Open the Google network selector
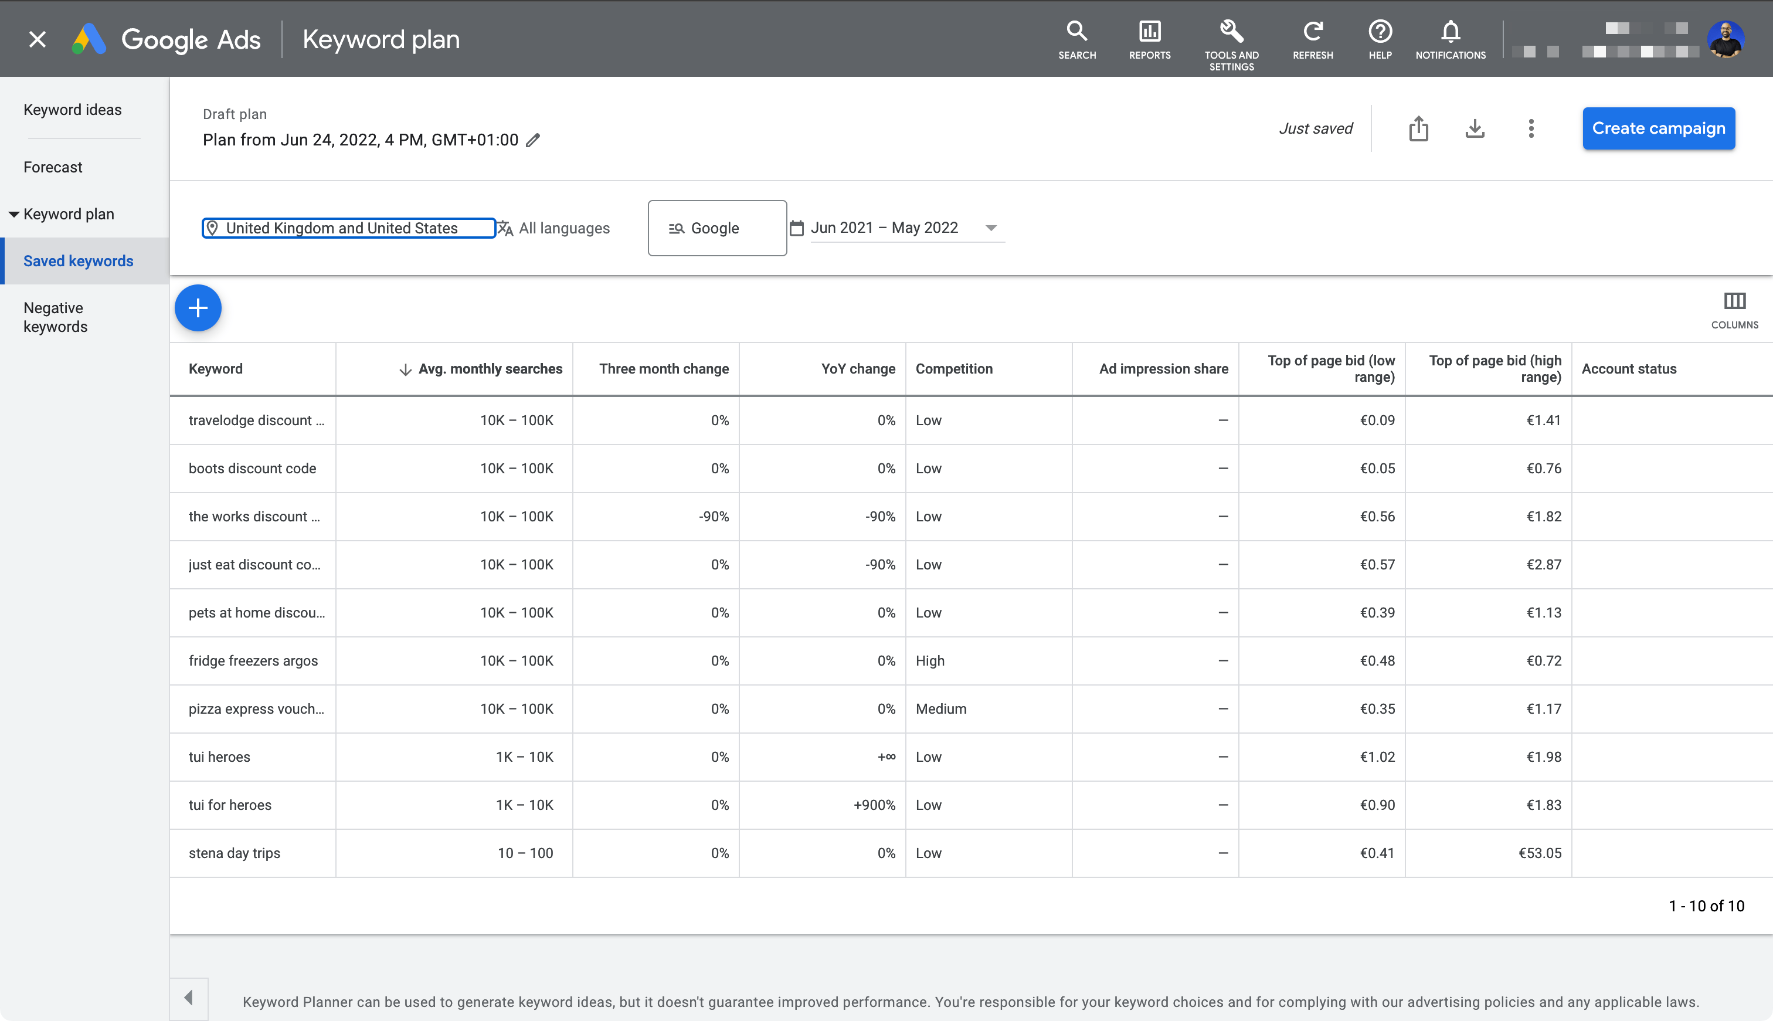 pos(716,227)
